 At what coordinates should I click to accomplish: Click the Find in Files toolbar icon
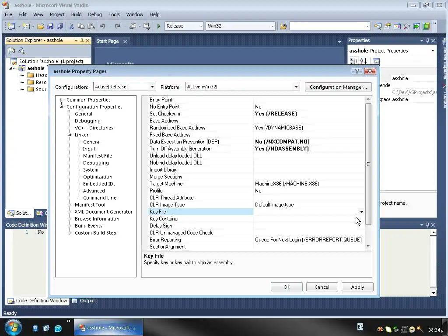[283, 26]
